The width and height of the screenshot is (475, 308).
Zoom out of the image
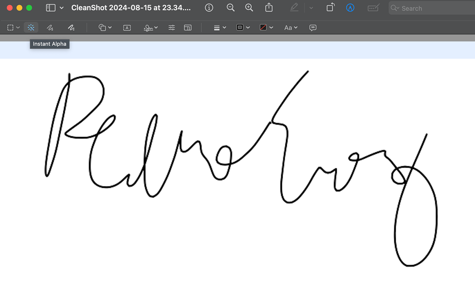[230, 7]
